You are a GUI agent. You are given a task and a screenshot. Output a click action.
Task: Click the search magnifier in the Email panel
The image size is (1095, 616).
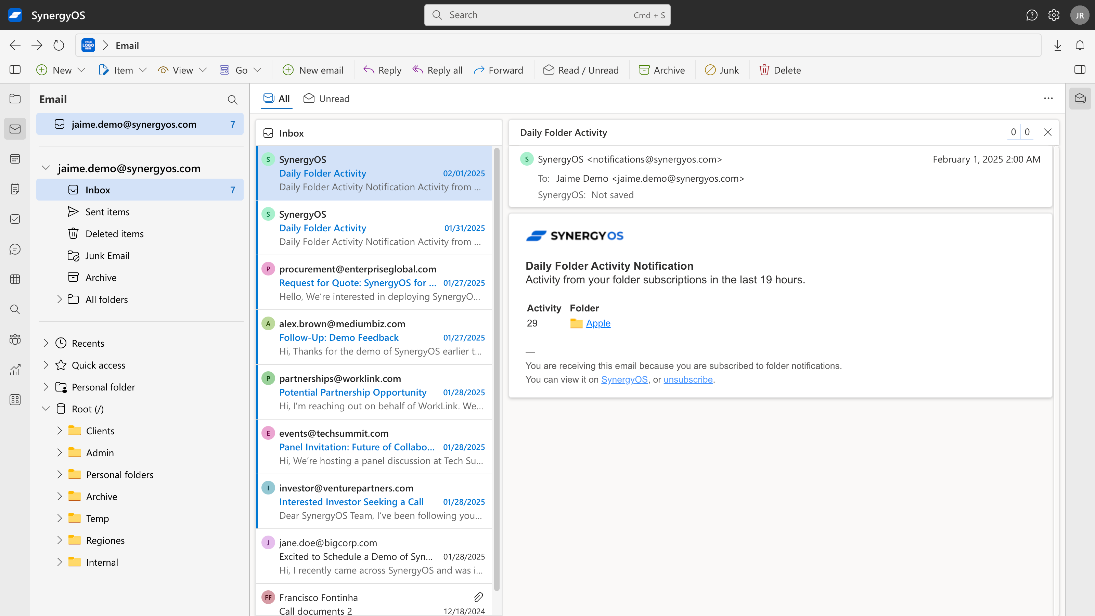click(x=232, y=100)
